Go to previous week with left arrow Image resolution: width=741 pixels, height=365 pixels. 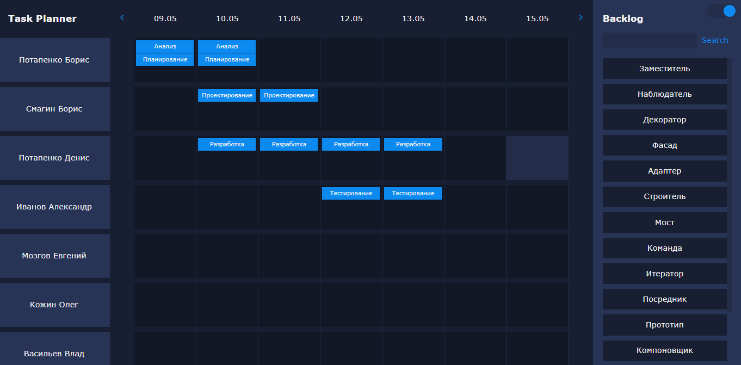point(122,18)
